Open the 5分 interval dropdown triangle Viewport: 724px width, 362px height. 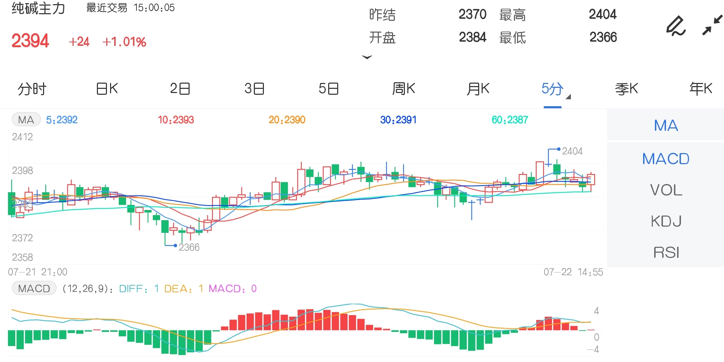[x=568, y=97]
